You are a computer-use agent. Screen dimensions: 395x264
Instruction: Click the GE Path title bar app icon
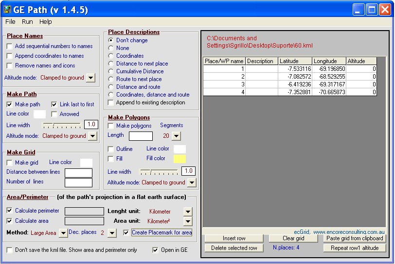click(7, 10)
